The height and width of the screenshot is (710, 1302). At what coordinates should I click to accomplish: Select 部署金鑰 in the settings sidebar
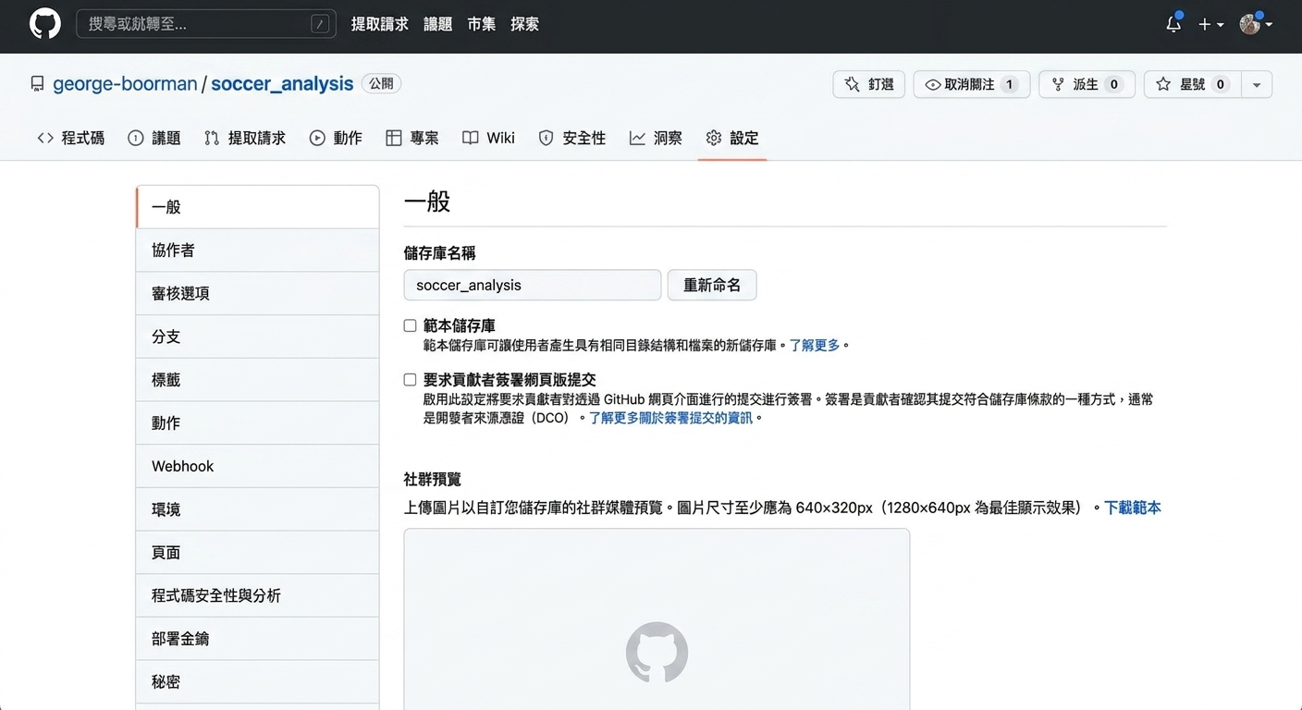coord(257,639)
